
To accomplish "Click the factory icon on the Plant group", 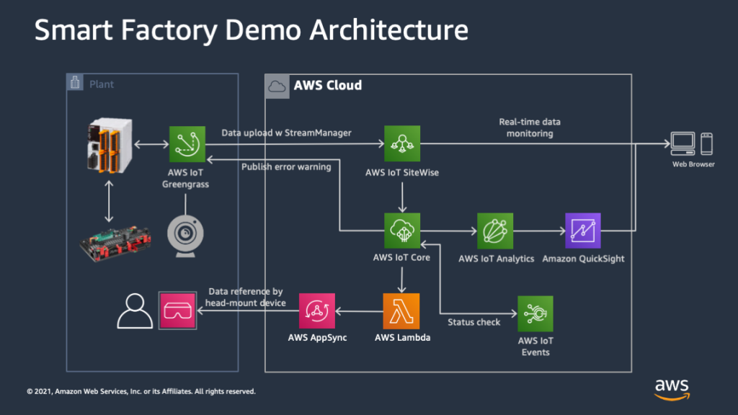I will tap(74, 82).
